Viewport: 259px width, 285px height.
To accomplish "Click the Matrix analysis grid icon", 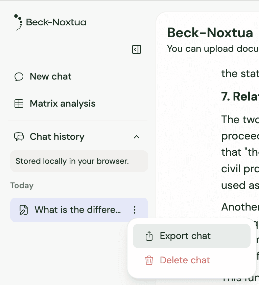I will pos(19,104).
